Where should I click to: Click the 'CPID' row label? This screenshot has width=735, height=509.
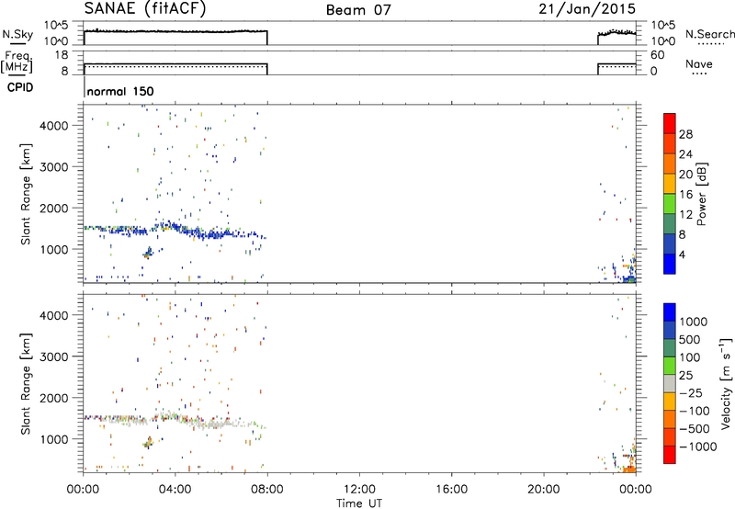tap(20, 87)
